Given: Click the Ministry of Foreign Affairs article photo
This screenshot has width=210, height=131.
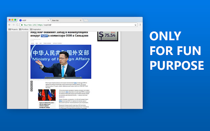Looking at the screenshot, I should click(61, 62).
